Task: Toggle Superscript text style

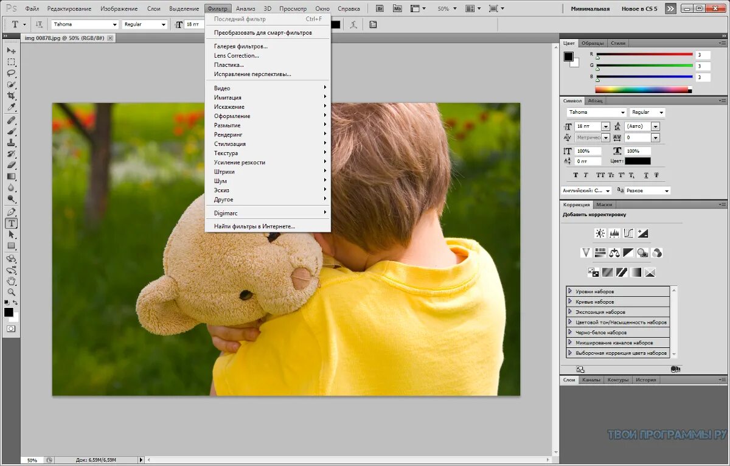Action: 622,175
